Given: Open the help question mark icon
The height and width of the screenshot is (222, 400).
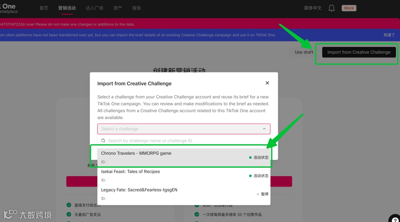Looking at the screenshot, I should point(395,220).
